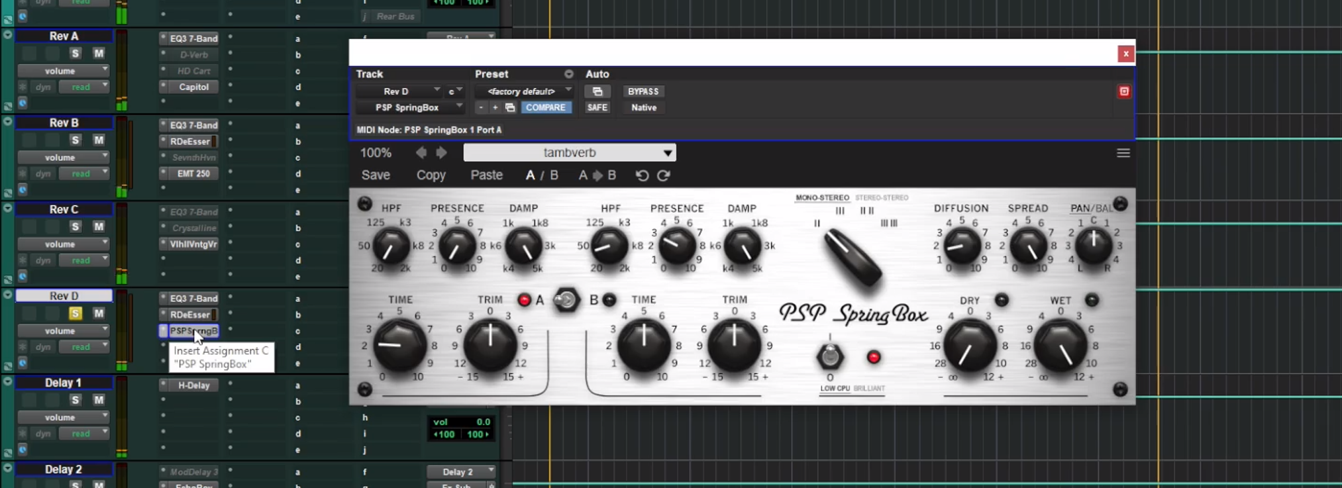Click the red target plugin window icon
1342x488 pixels.
[x=1123, y=91]
